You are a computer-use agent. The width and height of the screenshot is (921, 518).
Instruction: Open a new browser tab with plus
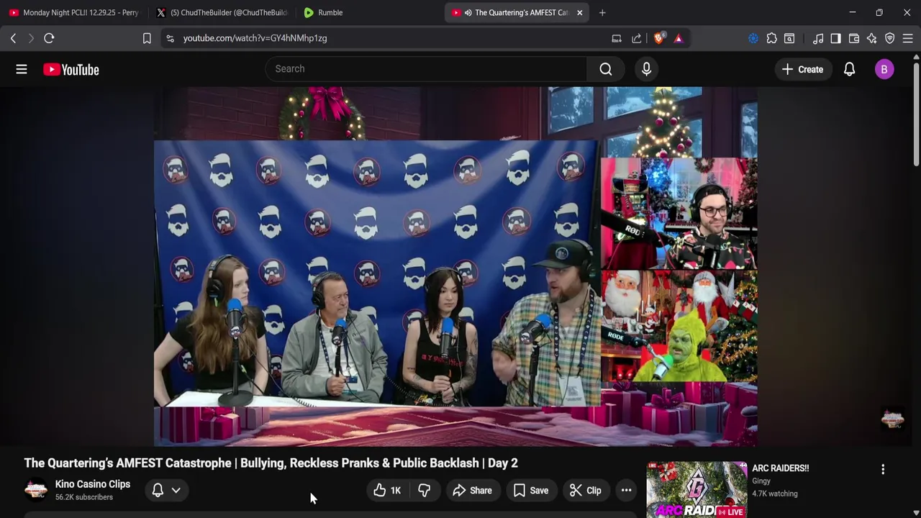click(602, 12)
